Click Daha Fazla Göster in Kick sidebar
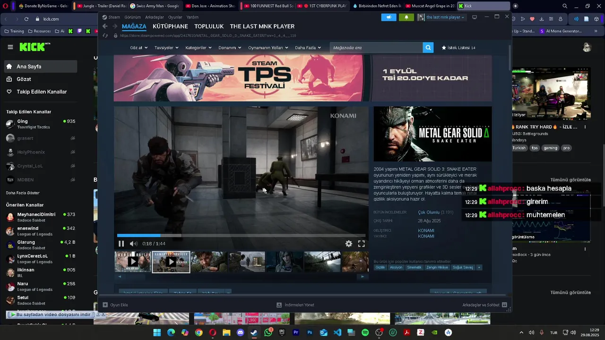Image resolution: width=605 pixels, height=340 pixels. 23,193
